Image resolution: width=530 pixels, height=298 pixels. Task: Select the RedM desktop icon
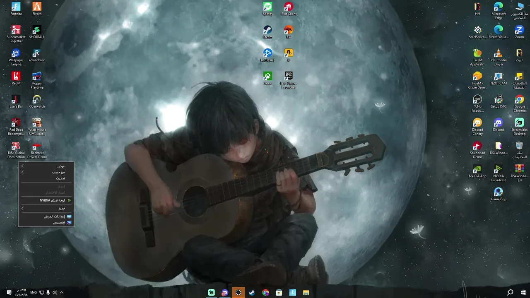[x=16, y=78]
